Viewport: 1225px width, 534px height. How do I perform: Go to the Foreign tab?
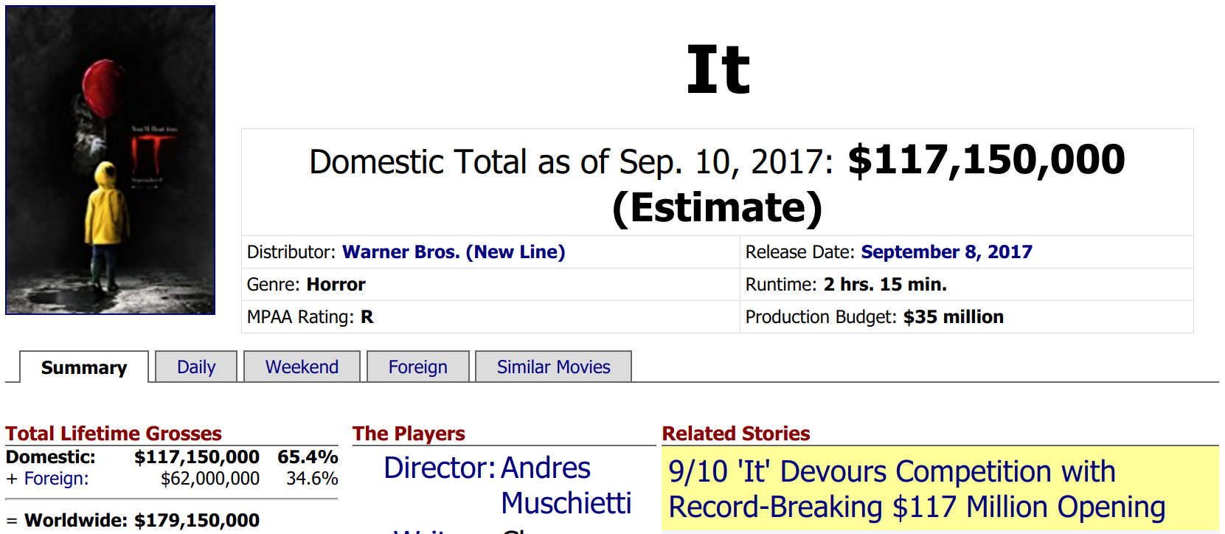pos(417,367)
